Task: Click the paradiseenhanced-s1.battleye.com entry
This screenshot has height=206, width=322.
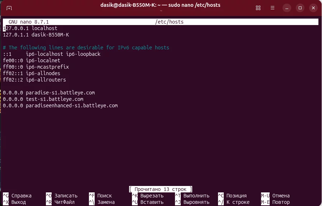Action: pos(60,106)
